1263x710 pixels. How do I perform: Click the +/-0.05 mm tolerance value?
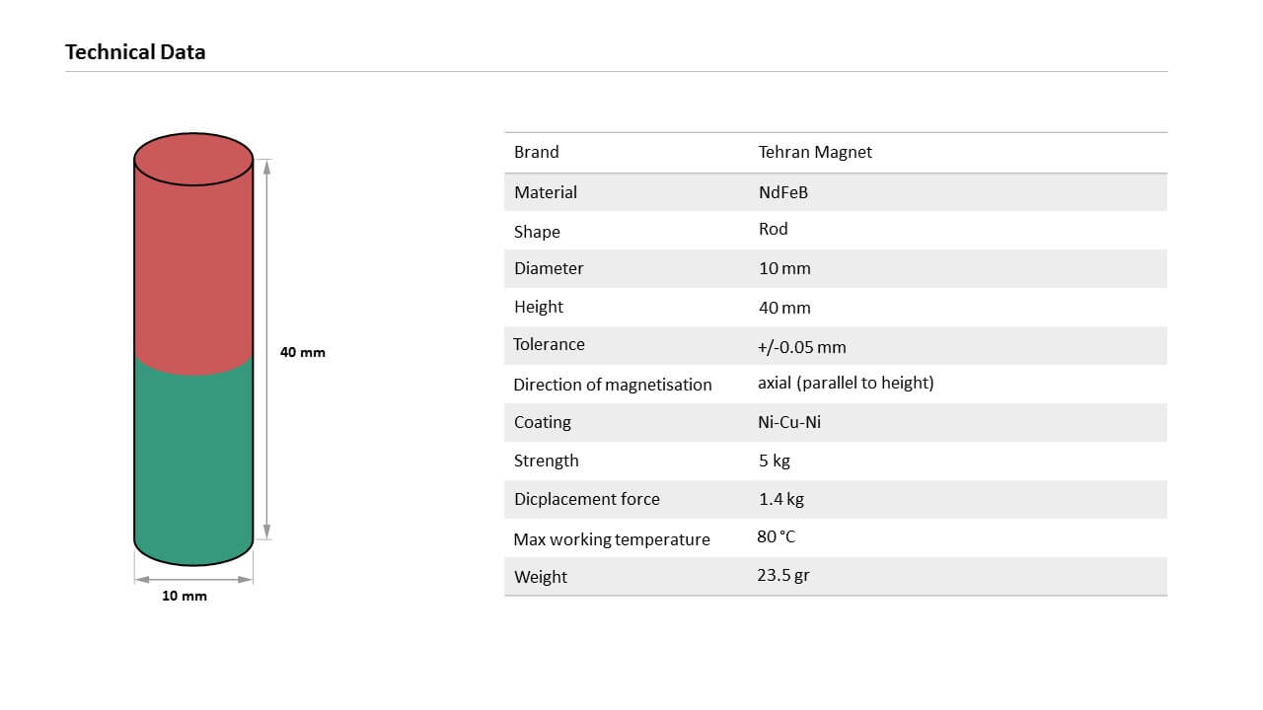[x=801, y=347]
